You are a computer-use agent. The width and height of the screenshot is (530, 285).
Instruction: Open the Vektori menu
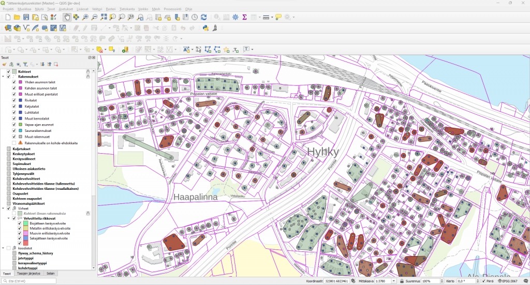pyautogui.click(x=97, y=9)
